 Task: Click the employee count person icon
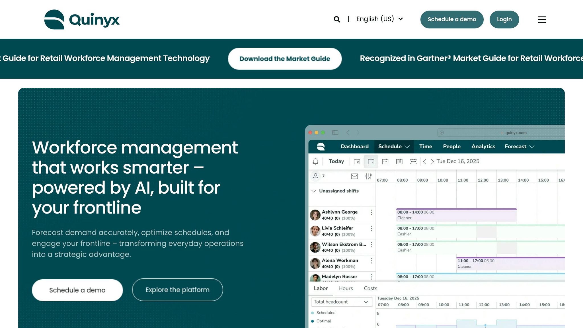pos(315,176)
